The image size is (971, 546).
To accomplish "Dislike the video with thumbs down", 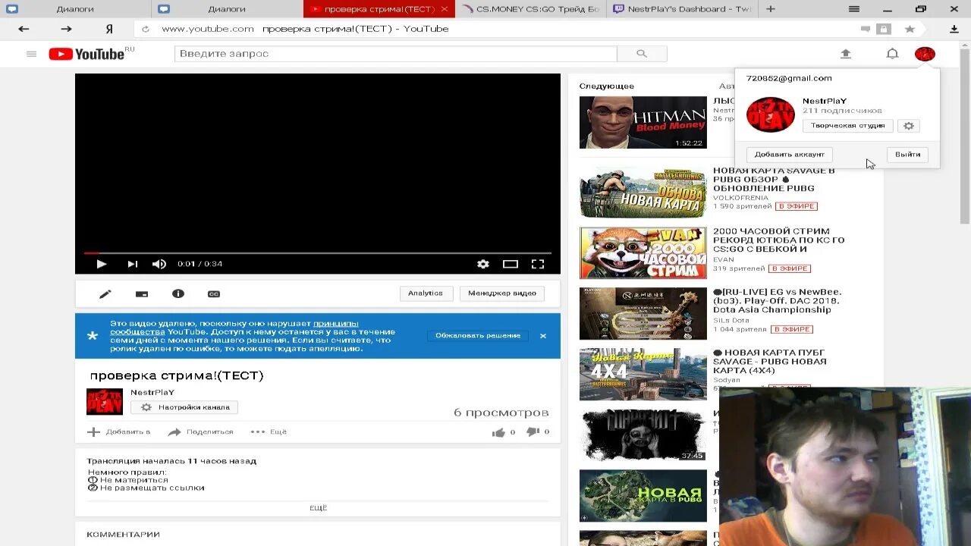I will click(x=533, y=431).
